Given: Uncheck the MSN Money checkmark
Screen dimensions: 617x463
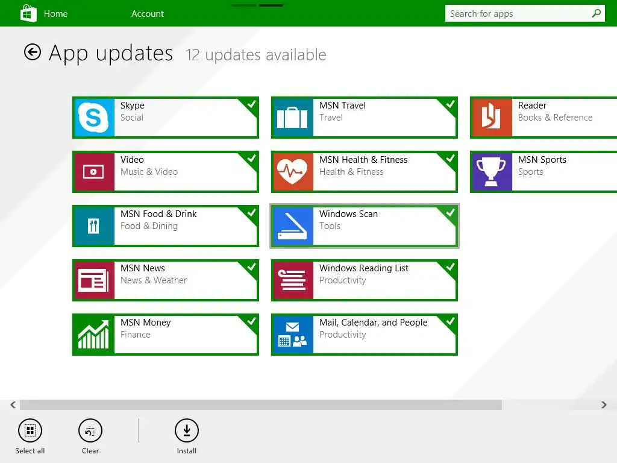Looking at the screenshot, I should tap(251, 322).
